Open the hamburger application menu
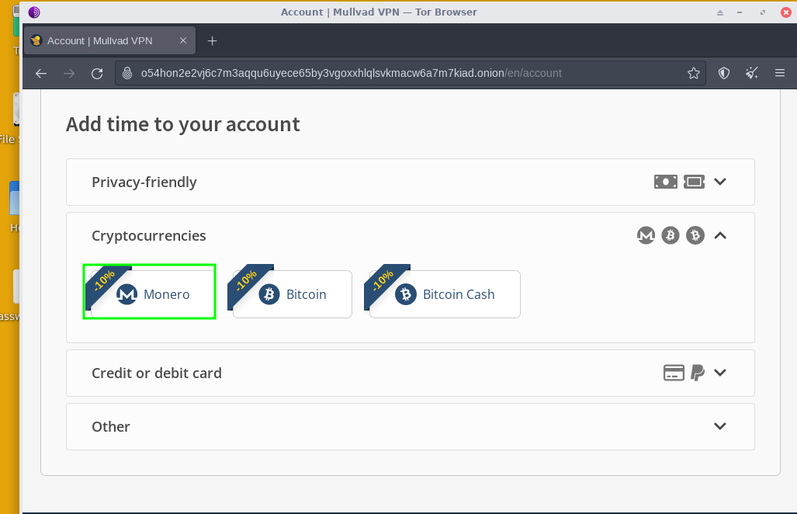 [780, 74]
